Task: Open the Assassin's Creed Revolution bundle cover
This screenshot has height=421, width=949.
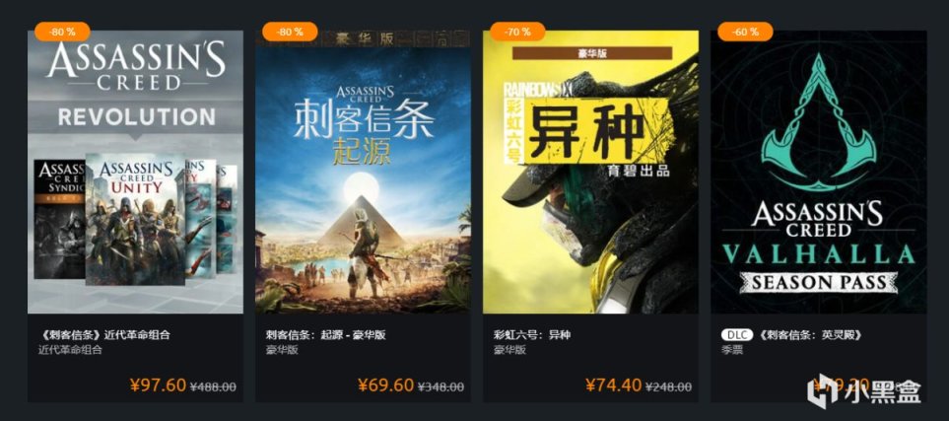Action: [x=136, y=172]
